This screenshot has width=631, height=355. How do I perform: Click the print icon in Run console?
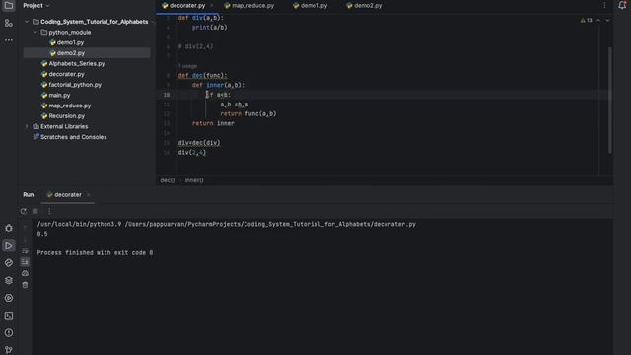(25, 273)
